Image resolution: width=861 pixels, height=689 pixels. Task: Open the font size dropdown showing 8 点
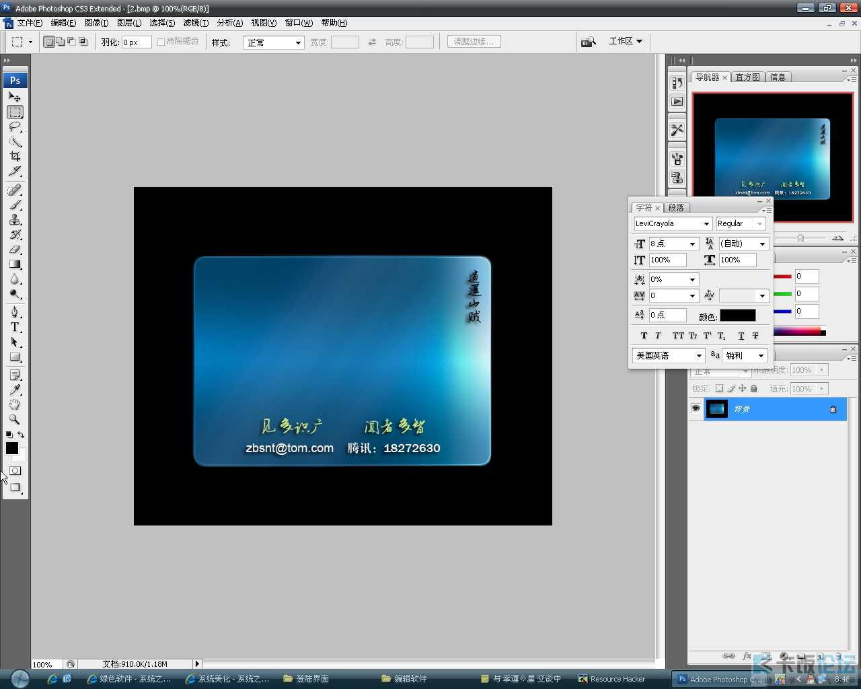pos(692,244)
